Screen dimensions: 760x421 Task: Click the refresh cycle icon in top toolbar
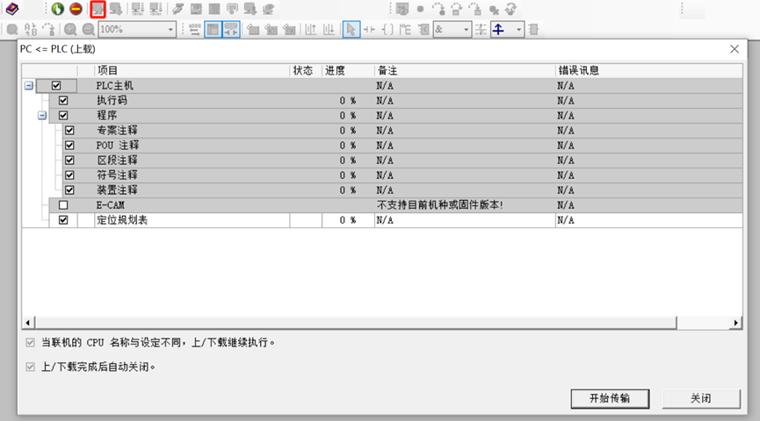click(x=510, y=9)
